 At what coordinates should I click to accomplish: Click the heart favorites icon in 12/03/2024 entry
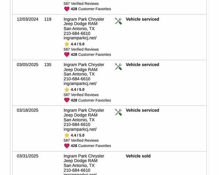click(x=67, y=55)
